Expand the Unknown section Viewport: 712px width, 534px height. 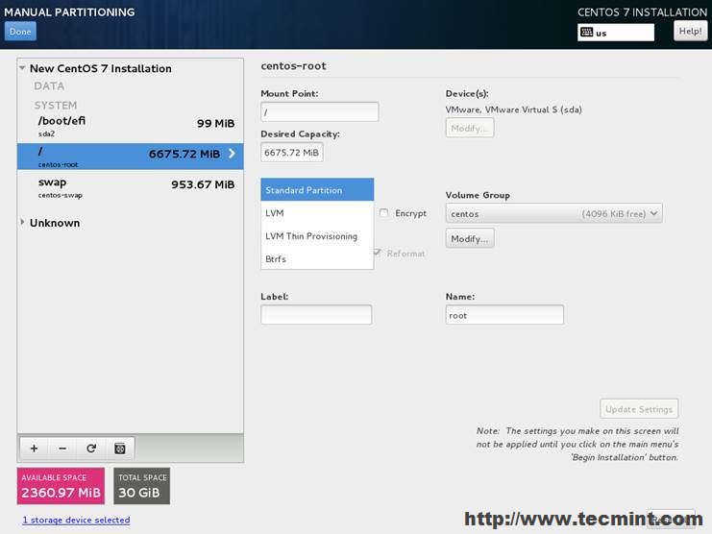click(x=22, y=222)
